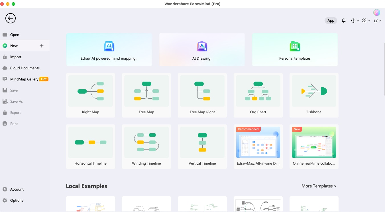Click the Print label in sidebar

click(x=14, y=124)
